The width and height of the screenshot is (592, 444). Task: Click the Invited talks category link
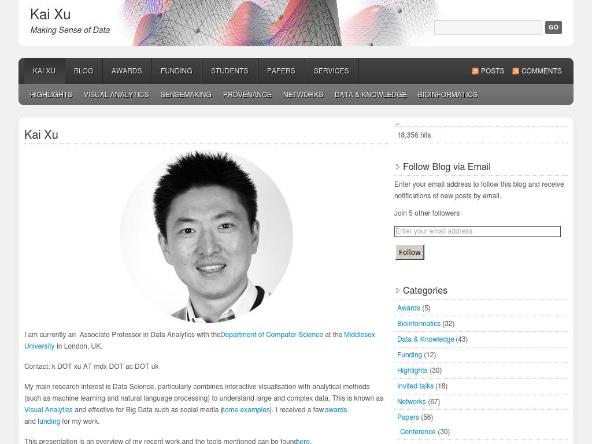tap(415, 386)
